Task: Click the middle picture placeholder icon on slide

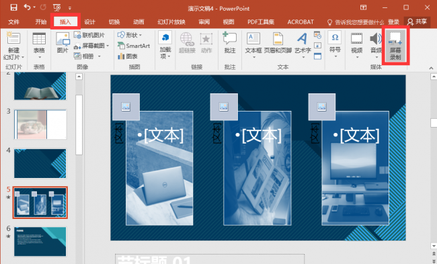Action: pyautogui.click(x=224, y=107)
